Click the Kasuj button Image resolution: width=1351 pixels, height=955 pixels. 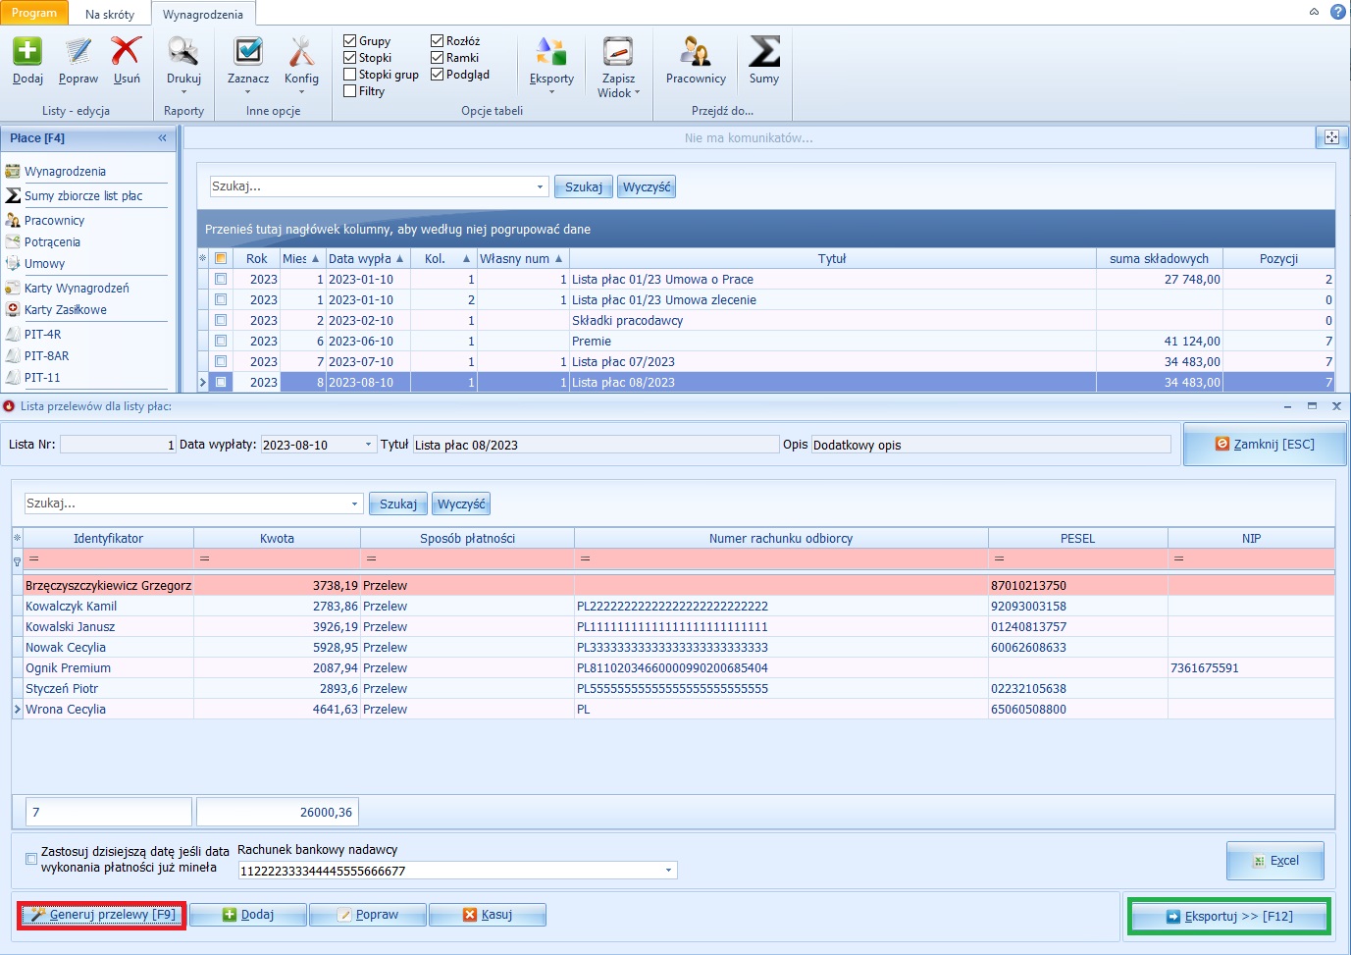[488, 915]
